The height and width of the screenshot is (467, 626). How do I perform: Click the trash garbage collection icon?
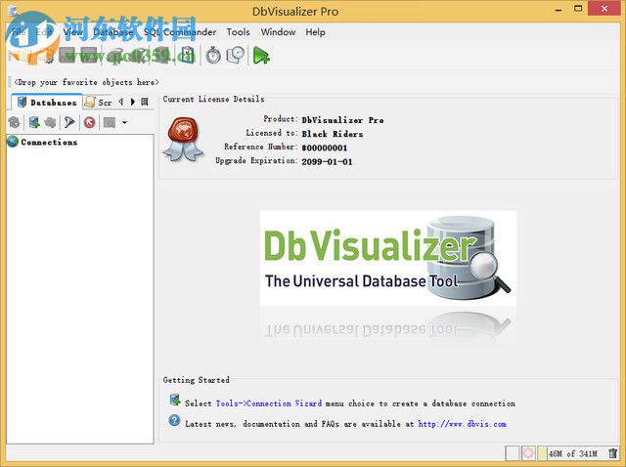point(613,453)
